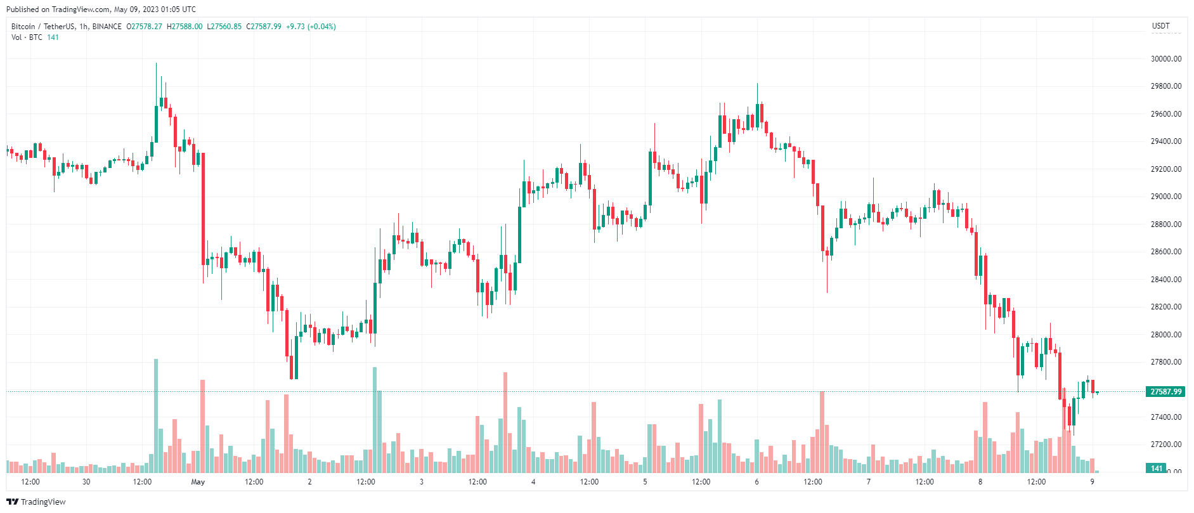Click the 30000.00 price axis label
Screen dimensions: 1194x513
coord(1166,58)
